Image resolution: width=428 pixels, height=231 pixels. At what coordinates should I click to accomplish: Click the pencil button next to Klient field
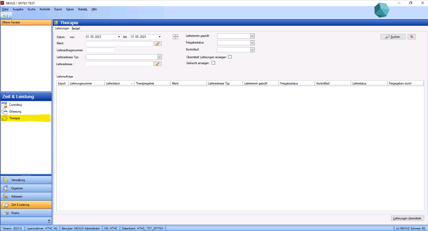pos(158,44)
